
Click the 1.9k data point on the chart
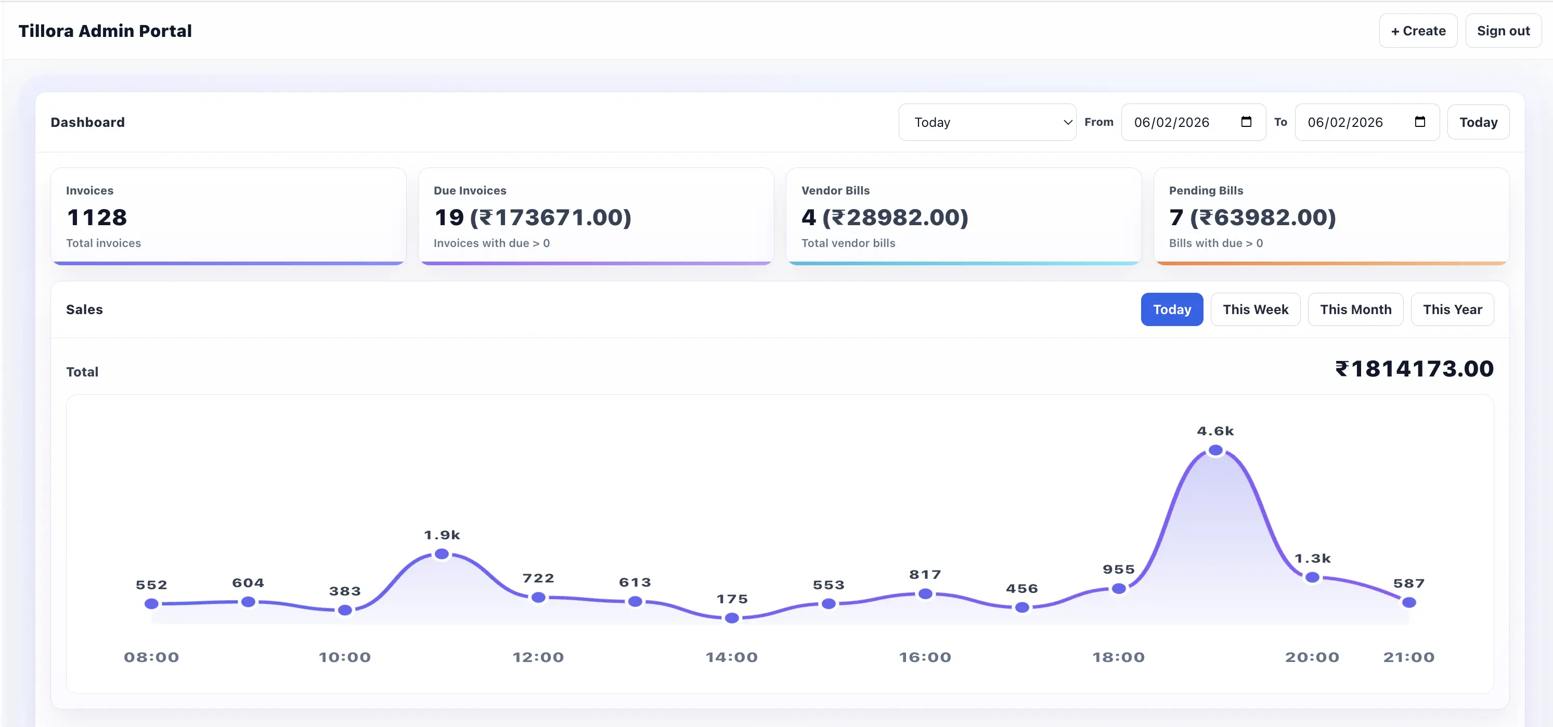pos(442,553)
